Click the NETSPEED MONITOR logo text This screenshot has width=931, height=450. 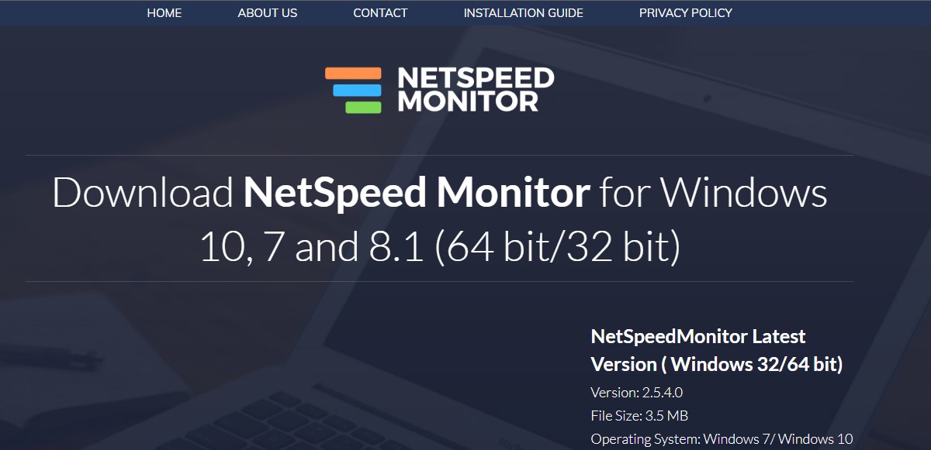(477, 88)
